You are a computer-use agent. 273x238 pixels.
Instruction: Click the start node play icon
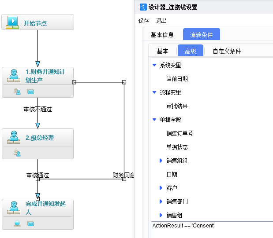pyautogui.click(x=12, y=22)
